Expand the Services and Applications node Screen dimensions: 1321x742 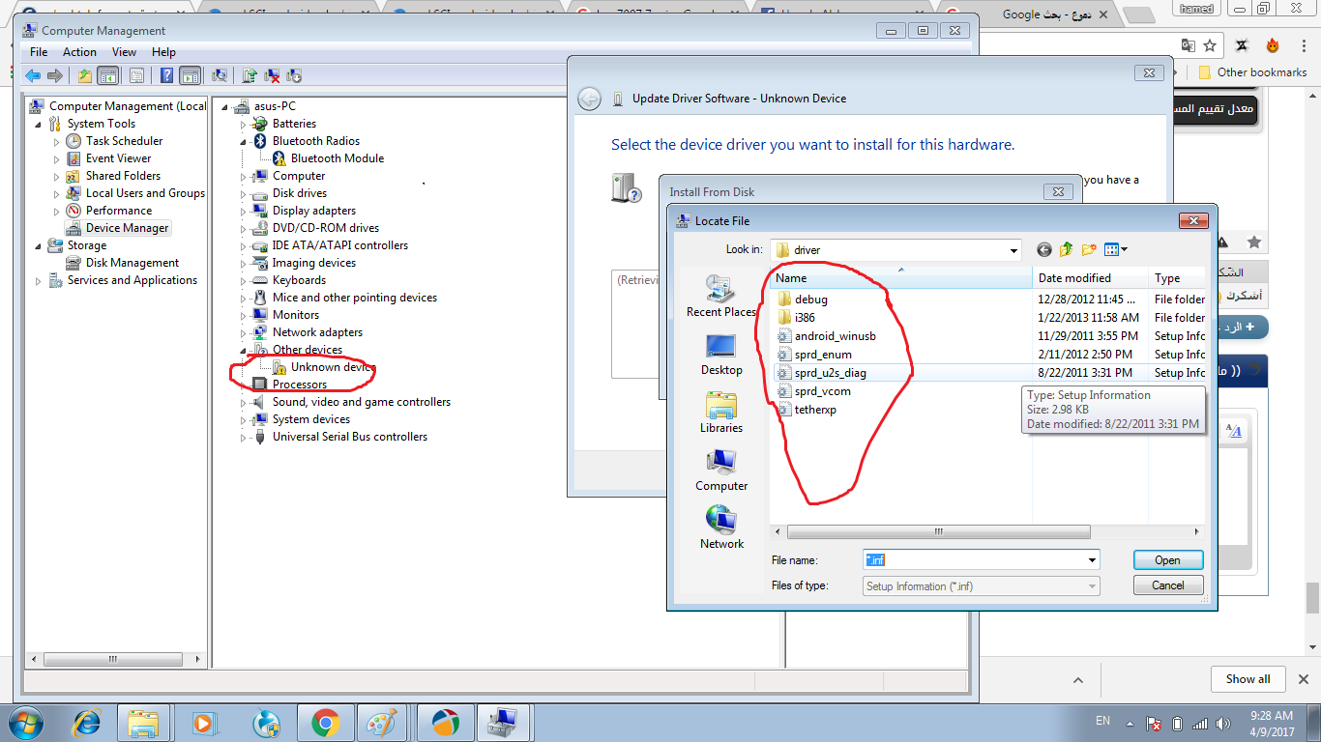39,280
